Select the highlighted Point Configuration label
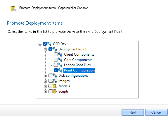The width and height of the screenshot is (168, 116). tap(79, 70)
